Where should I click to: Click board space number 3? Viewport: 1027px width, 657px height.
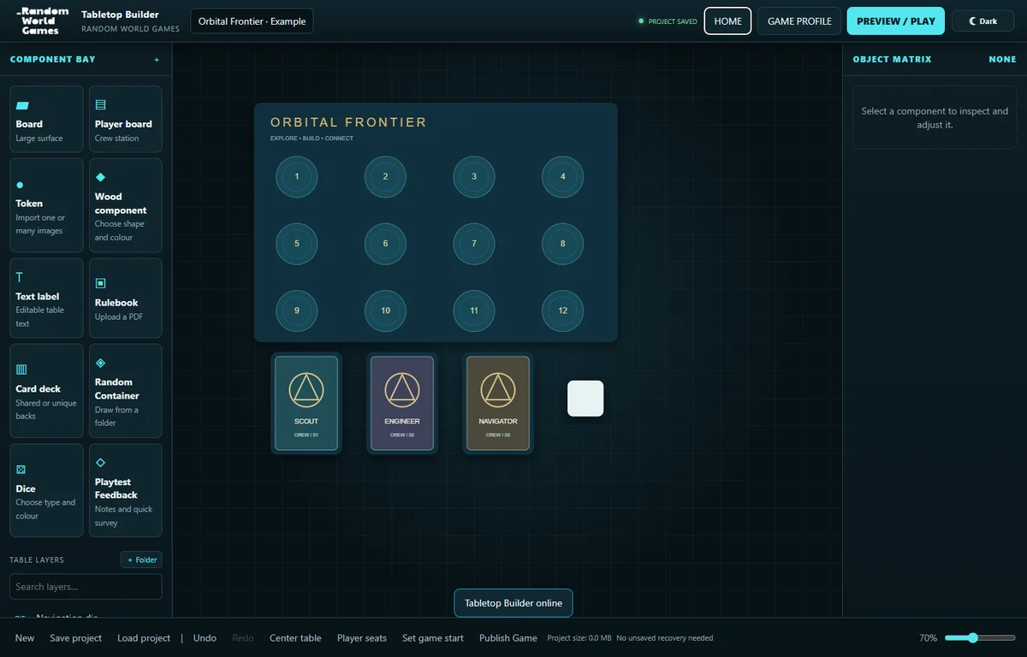click(x=474, y=177)
